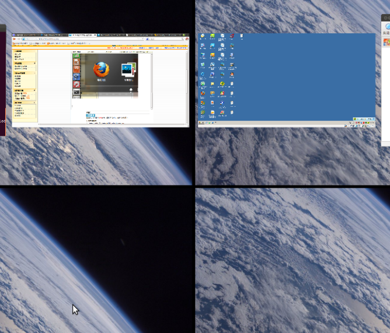Click the red wrench launcher icon in page image

tap(76, 85)
